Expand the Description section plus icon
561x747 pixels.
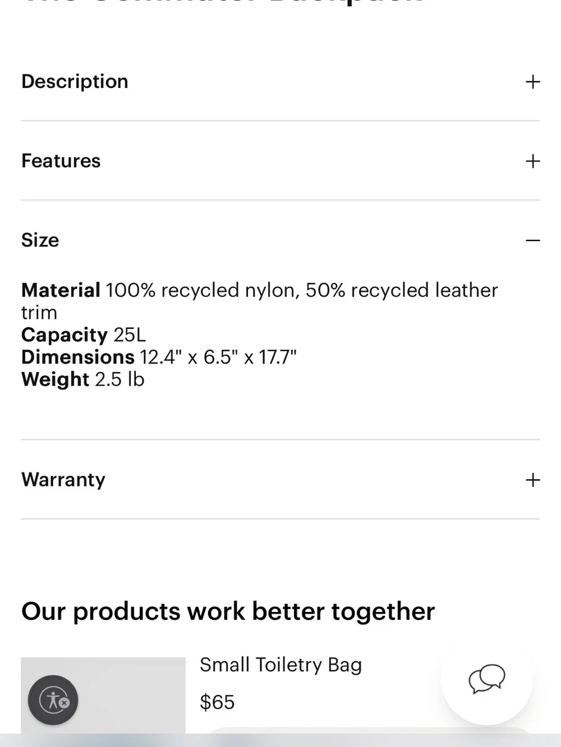coord(532,82)
